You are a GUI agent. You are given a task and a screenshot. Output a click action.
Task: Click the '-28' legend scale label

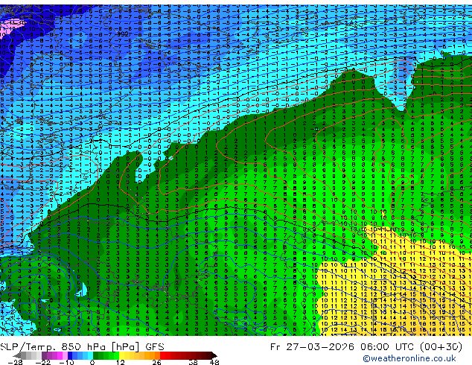pos(15,362)
